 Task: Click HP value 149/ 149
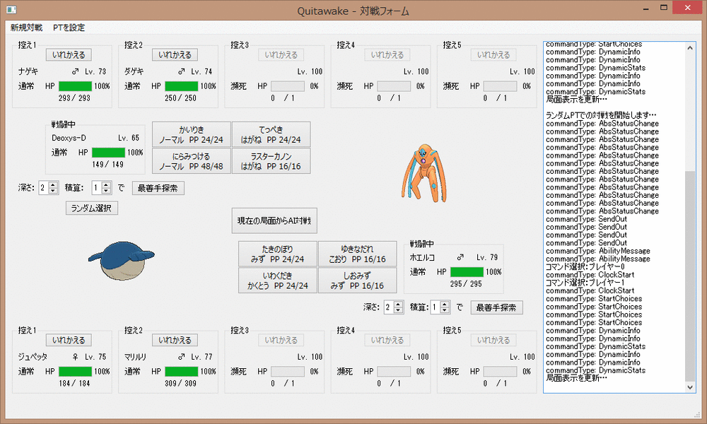(107, 165)
